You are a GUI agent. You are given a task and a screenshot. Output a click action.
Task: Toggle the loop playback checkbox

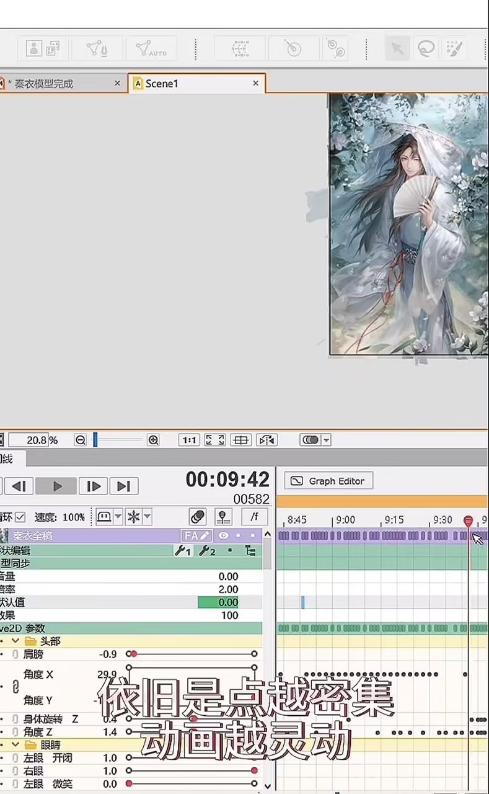20,517
